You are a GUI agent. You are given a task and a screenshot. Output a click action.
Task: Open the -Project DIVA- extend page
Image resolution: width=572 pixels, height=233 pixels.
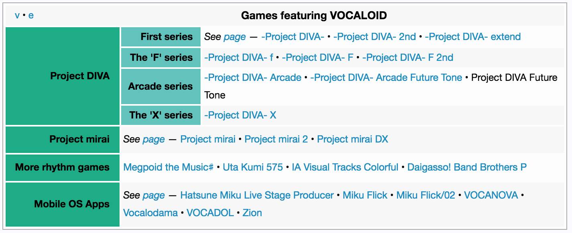[473, 36]
